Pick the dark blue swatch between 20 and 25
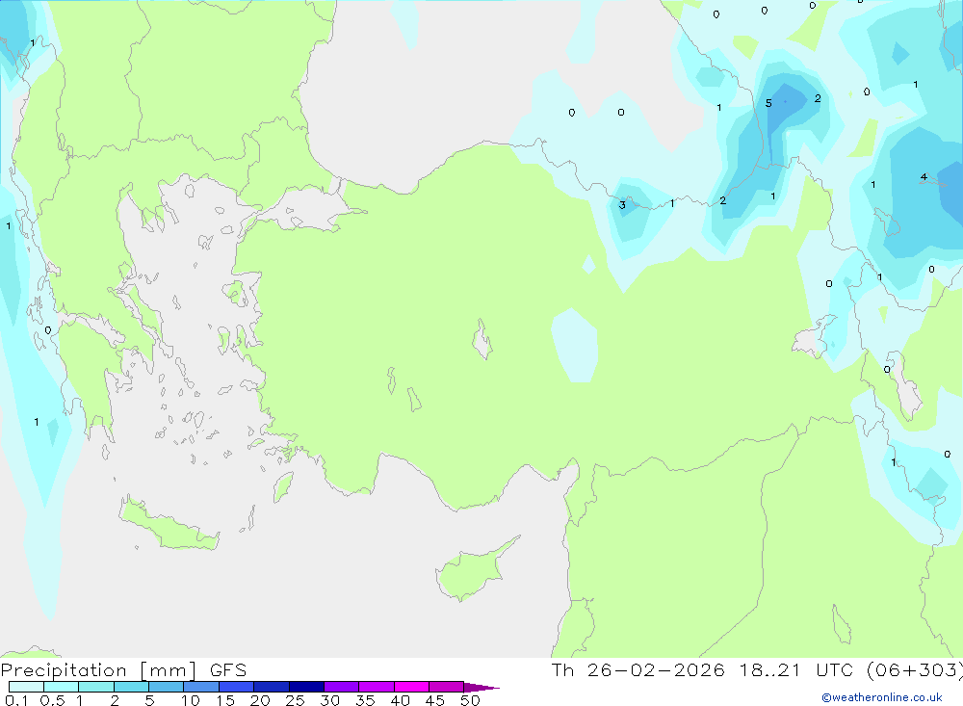 (271, 687)
